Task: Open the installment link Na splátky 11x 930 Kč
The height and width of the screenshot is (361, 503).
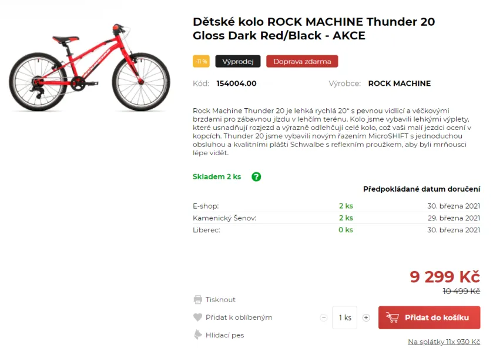Action: click(x=444, y=342)
